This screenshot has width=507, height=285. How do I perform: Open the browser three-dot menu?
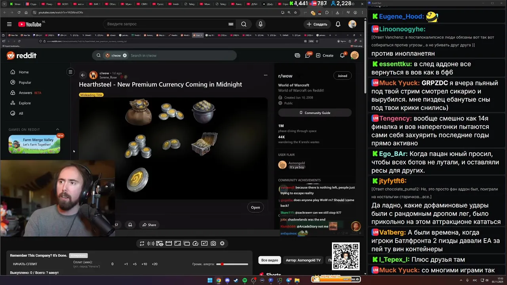362,12
